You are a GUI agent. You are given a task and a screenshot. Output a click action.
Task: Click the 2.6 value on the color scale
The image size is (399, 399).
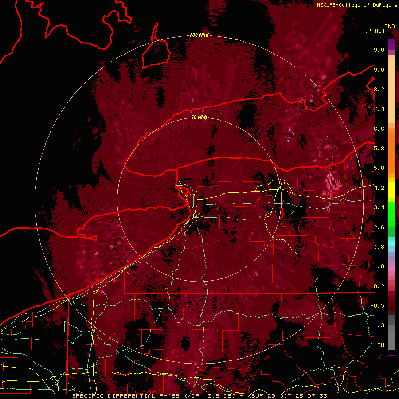click(x=379, y=227)
